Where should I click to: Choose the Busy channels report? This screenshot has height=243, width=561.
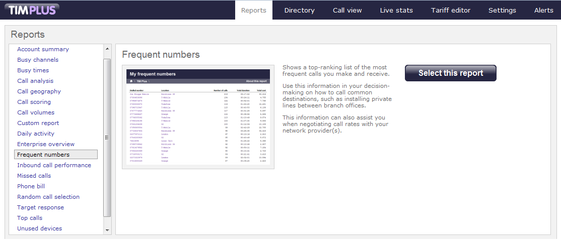pyautogui.click(x=38, y=60)
